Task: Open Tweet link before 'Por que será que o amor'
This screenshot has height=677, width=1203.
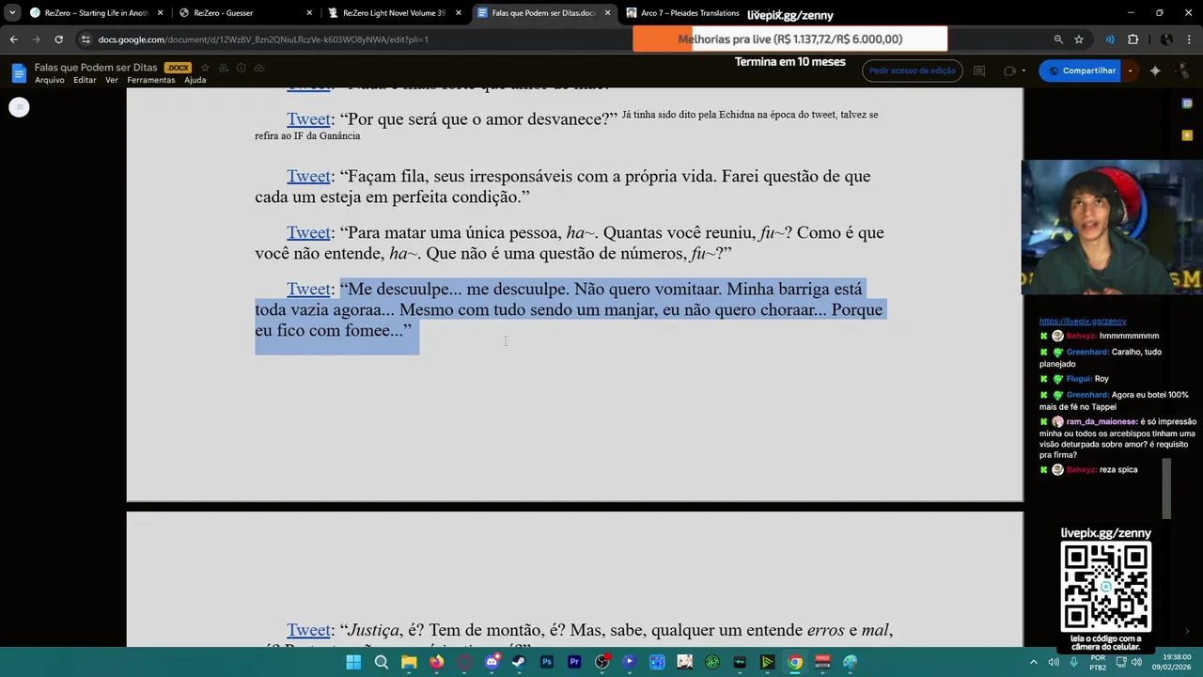Action: point(308,119)
